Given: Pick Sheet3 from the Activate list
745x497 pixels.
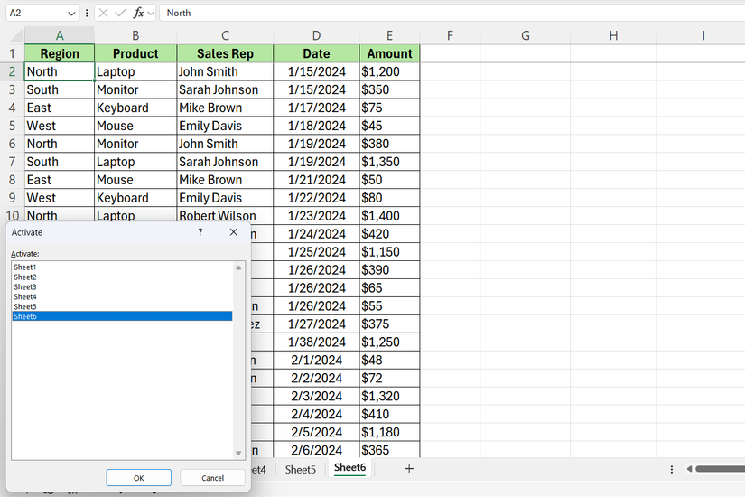Looking at the screenshot, I should (25, 287).
